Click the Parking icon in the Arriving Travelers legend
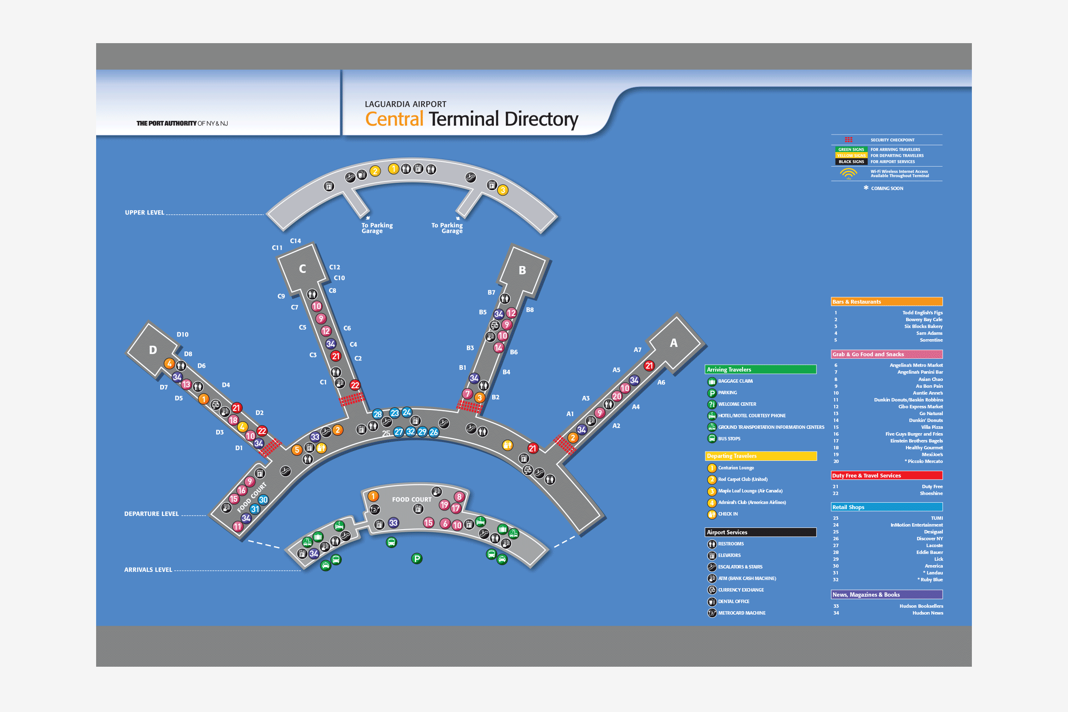 coord(712,393)
